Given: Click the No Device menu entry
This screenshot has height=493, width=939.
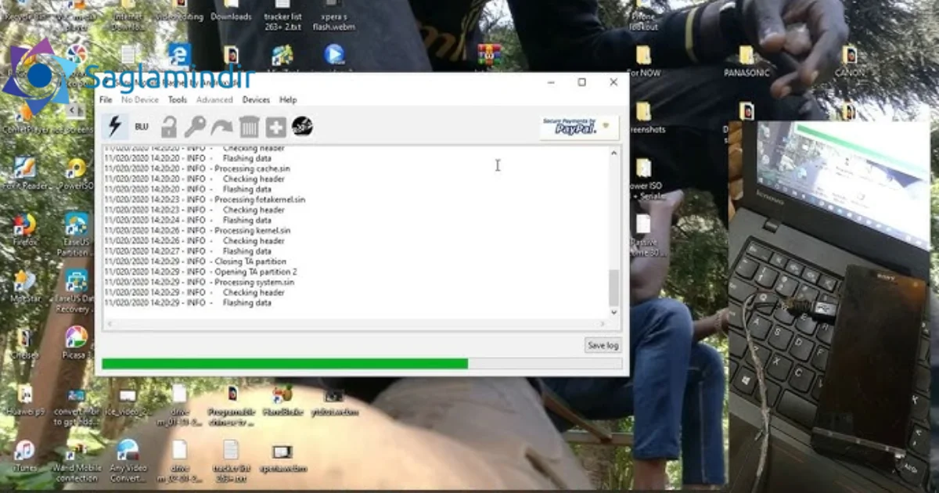Looking at the screenshot, I should pyautogui.click(x=140, y=100).
